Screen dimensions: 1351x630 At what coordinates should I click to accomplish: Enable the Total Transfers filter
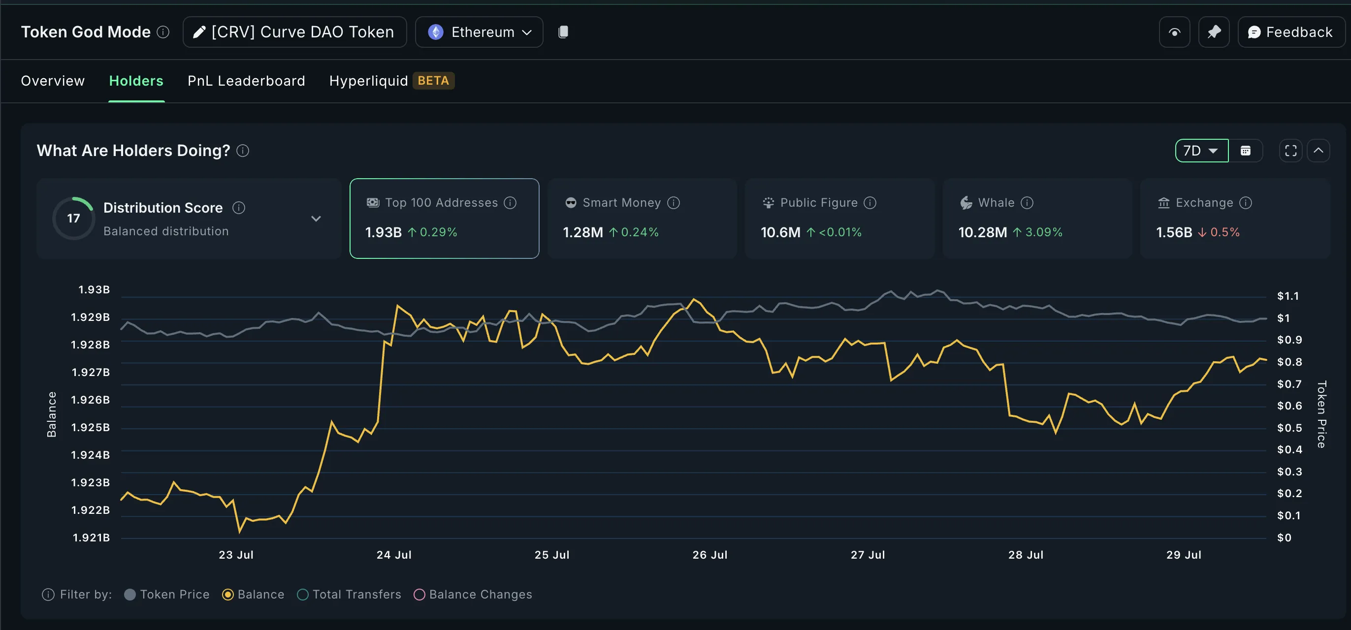point(349,595)
